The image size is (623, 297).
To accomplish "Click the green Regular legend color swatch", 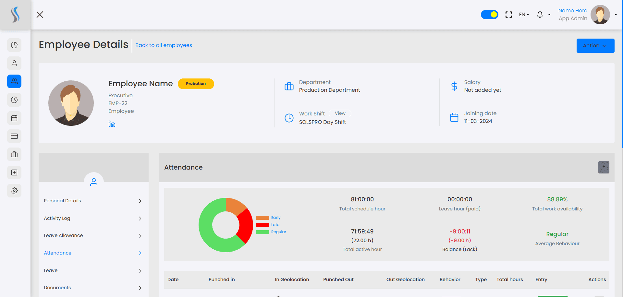I will coord(263,232).
